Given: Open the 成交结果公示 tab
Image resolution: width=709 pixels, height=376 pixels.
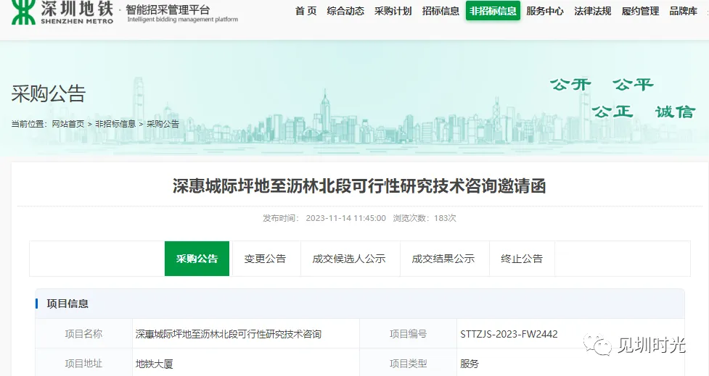Looking at the screenshot, I should [x=443, y=259].
